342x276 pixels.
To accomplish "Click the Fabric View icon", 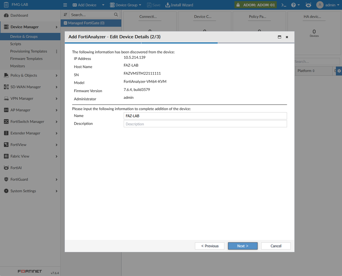I will 6,156.
